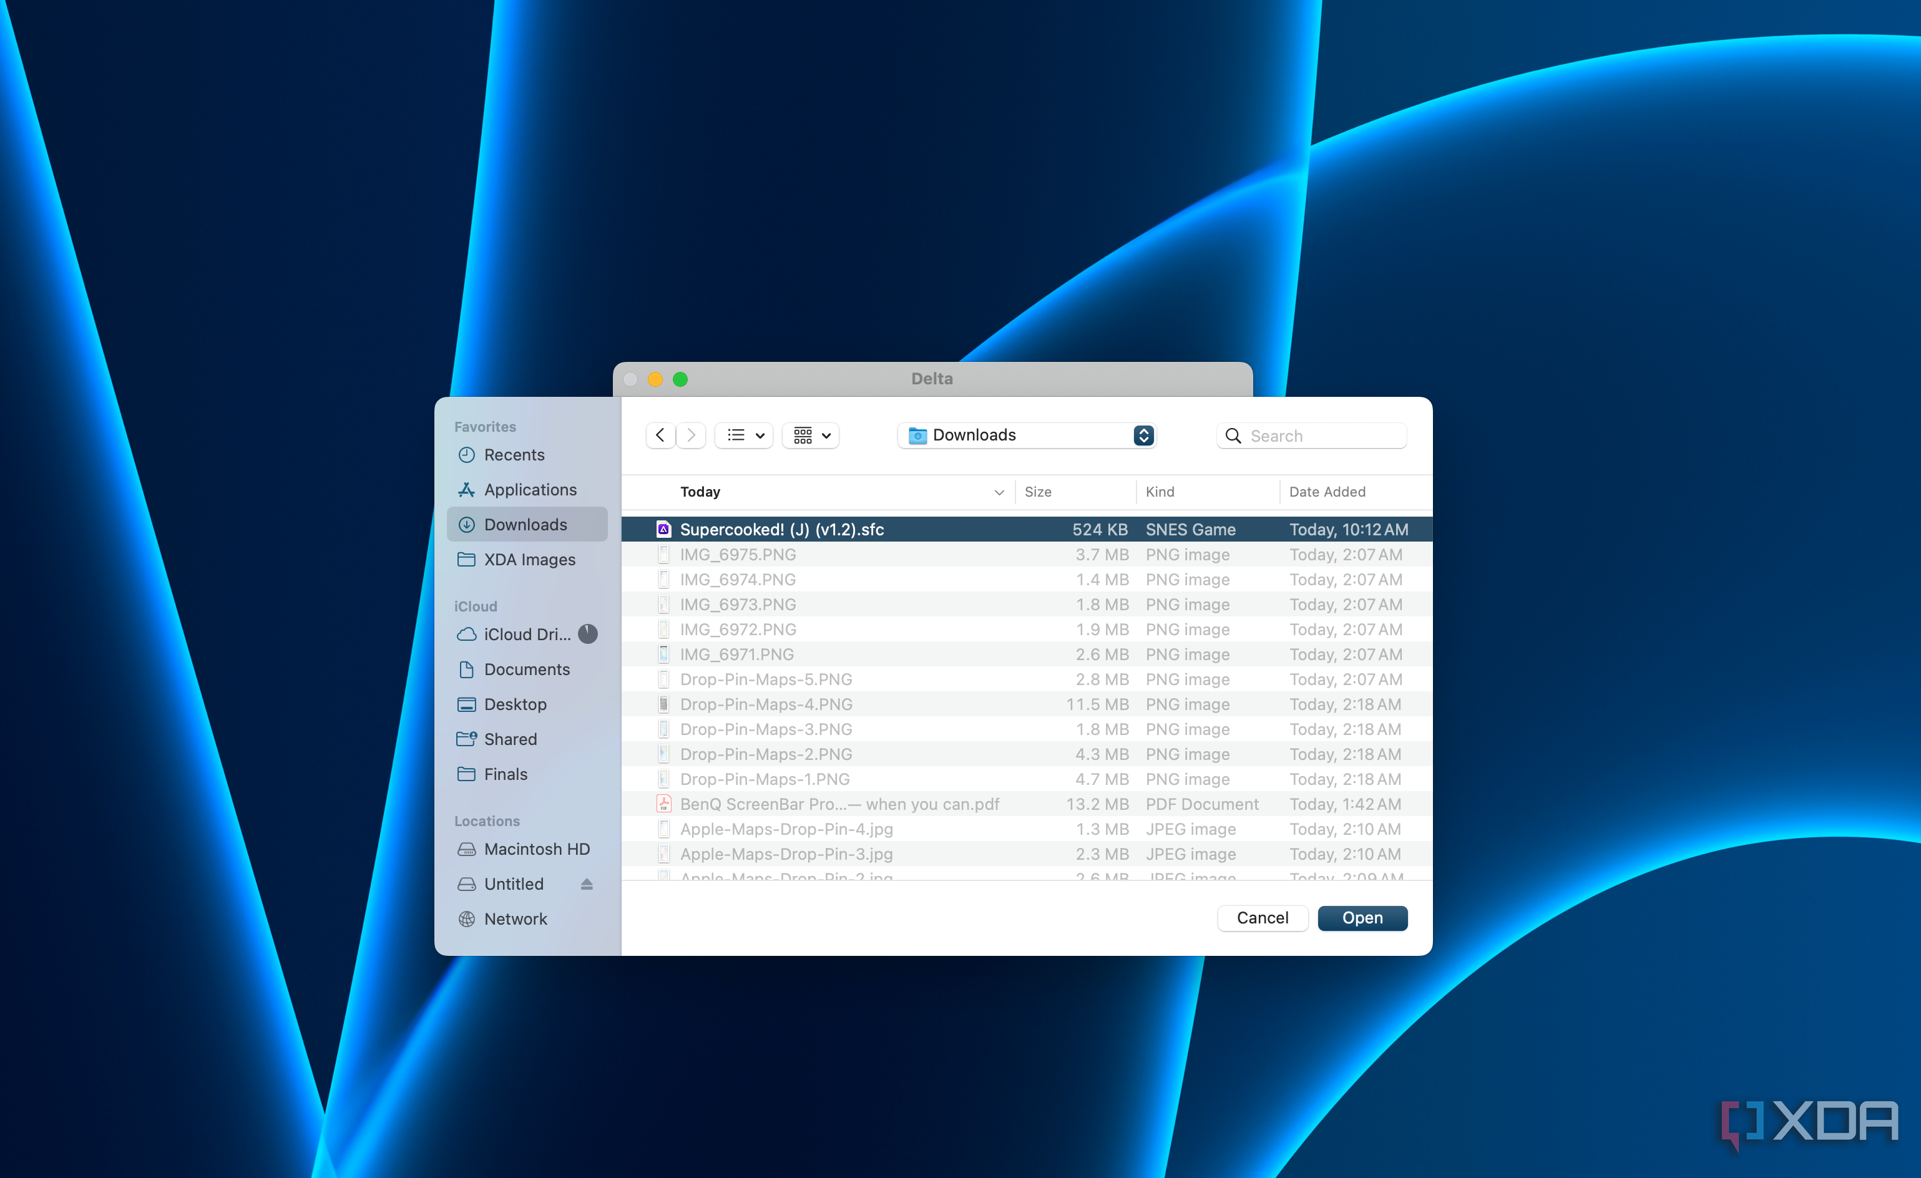Click the IMG_6975.PNG file row

(1027, 554)
